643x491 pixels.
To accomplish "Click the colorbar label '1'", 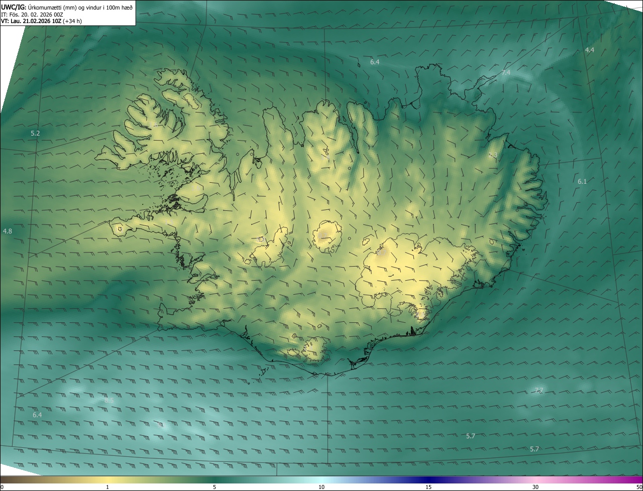I will 108,487.
